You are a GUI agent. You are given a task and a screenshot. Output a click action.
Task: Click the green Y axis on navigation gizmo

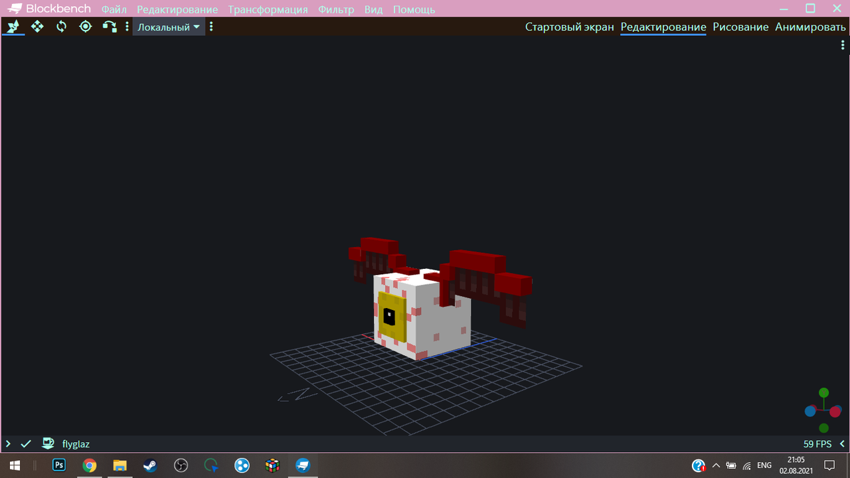coord(823,393)
